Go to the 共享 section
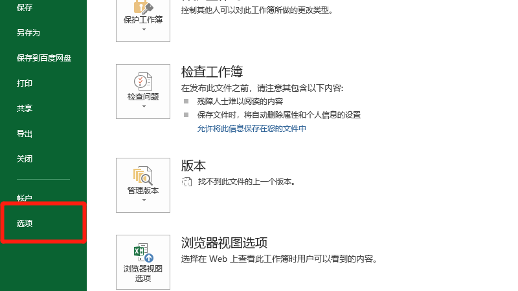Screen dimensions: 518x291 point(25,109)
